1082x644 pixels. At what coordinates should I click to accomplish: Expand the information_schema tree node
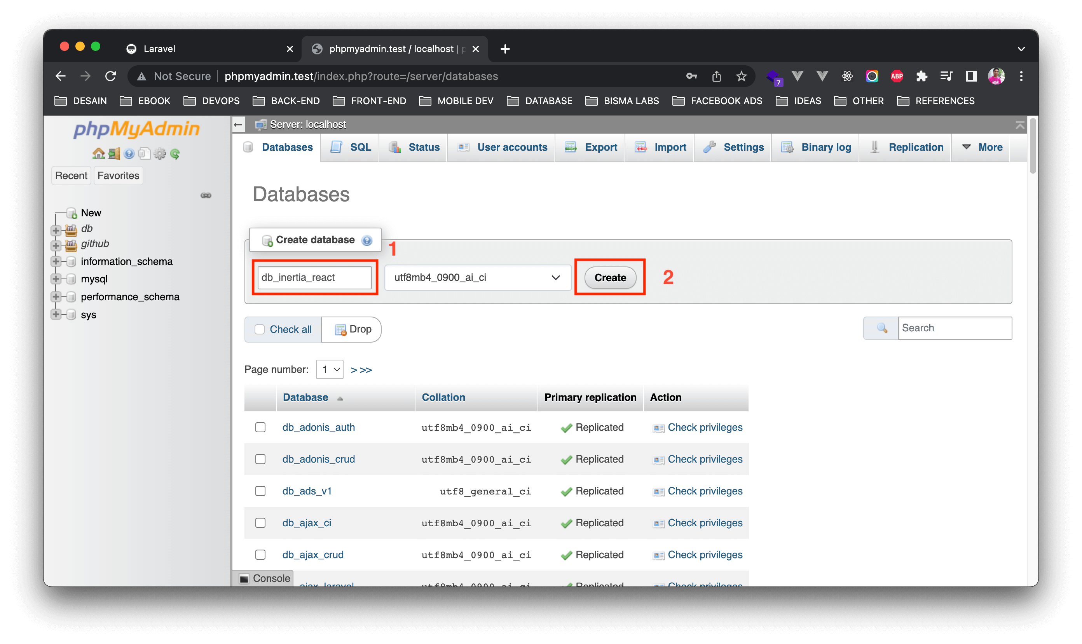[x=56, y=261]
